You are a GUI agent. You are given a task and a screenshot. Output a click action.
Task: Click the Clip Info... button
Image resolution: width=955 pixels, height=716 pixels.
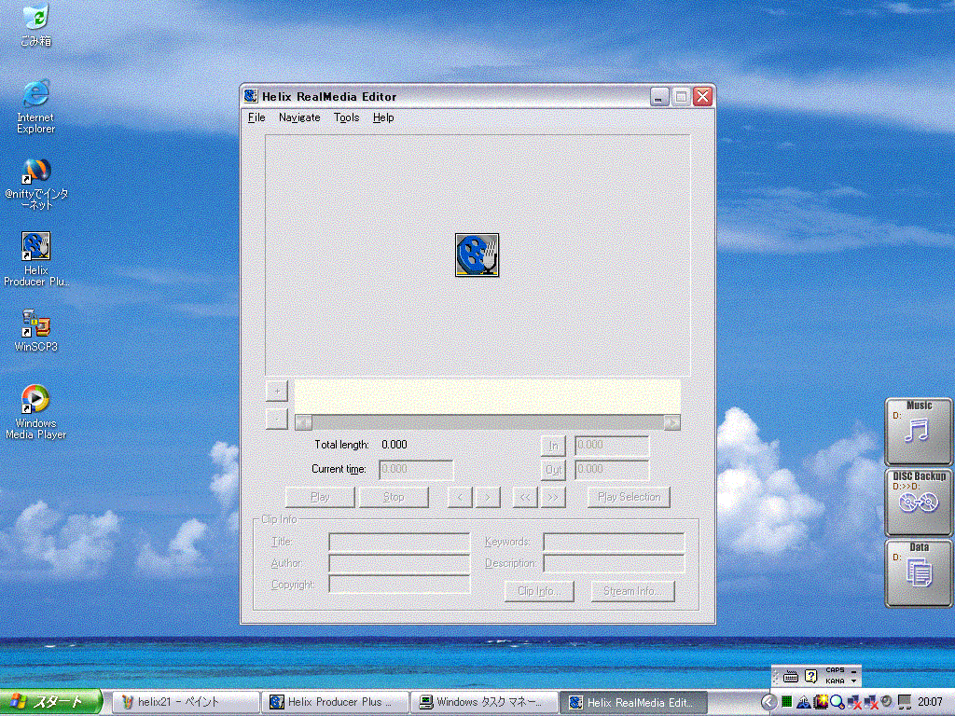(539, 591)
